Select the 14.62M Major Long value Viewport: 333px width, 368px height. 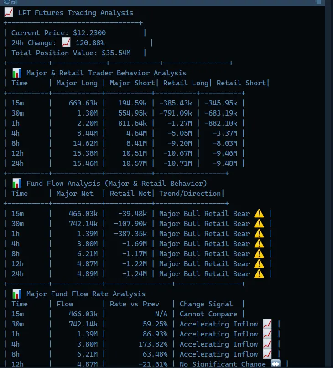click(85, 143)
